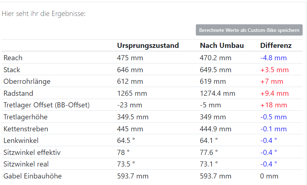307x185 pixels.
Task: Click the Ursprungszustand column header
Action: (x=148, y=45)
